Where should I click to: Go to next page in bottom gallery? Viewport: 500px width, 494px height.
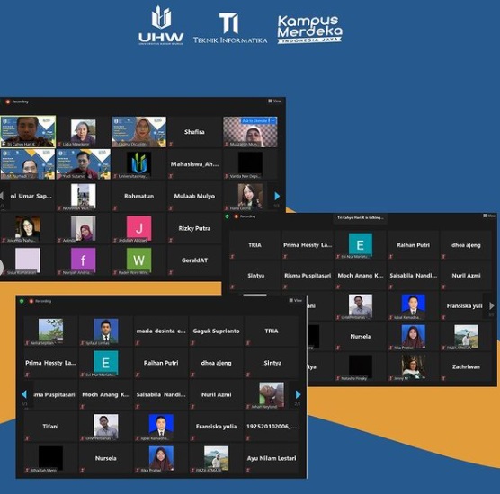coord(298,394)
